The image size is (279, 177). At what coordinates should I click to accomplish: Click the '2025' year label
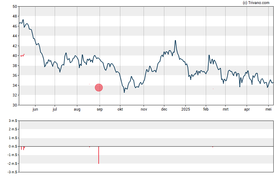click(186, 109)
